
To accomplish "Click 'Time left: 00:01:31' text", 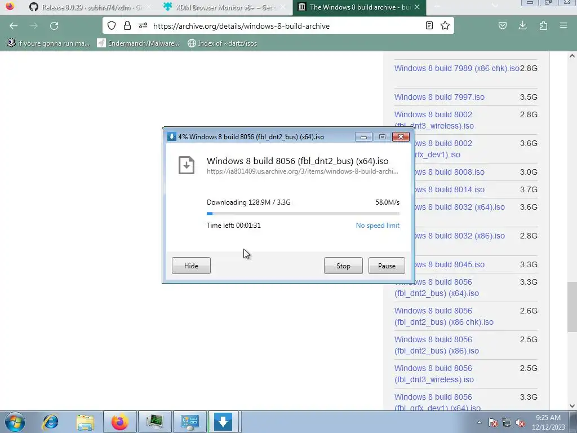I will (x=234, y=226).
